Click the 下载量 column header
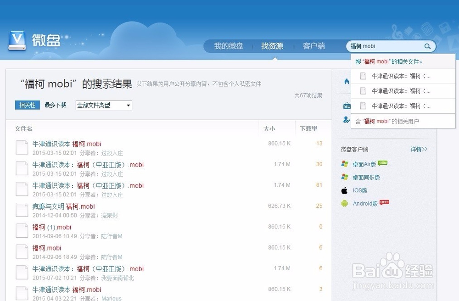The height and width of the screenshot is (301, 459). point(308,129)
